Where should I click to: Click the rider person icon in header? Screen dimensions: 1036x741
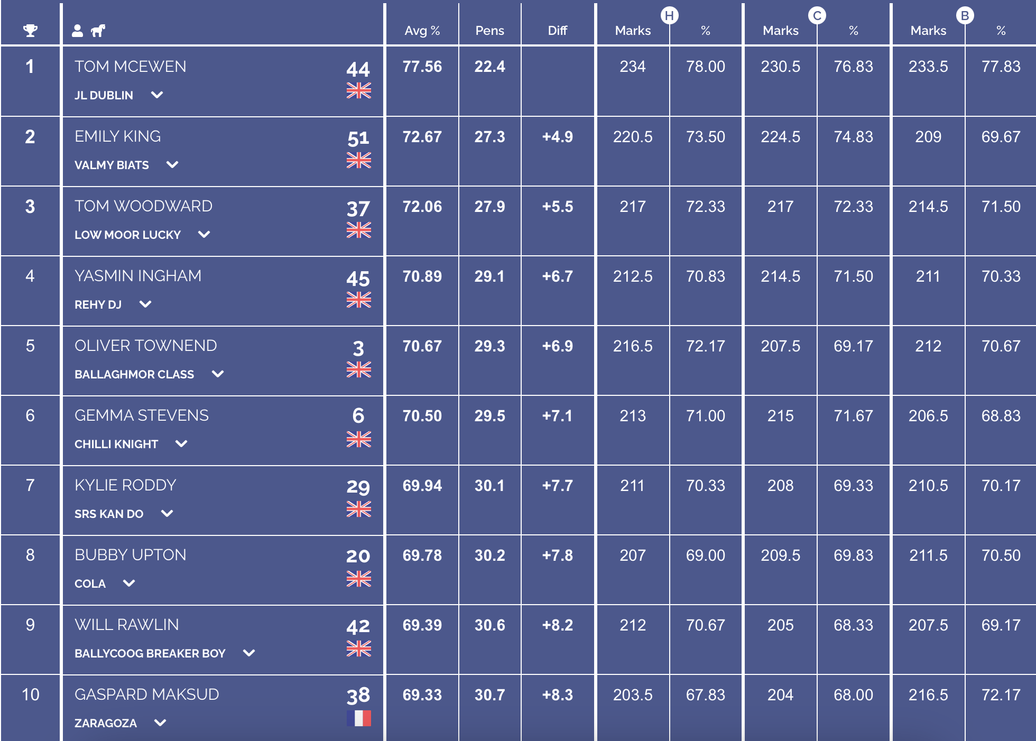coord(78,31)
